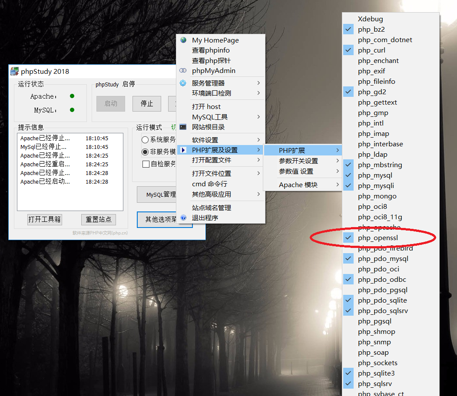
Task: Expand the 其他高级应用 submenu
Action: pyautogui.click(x=221, y=194)
